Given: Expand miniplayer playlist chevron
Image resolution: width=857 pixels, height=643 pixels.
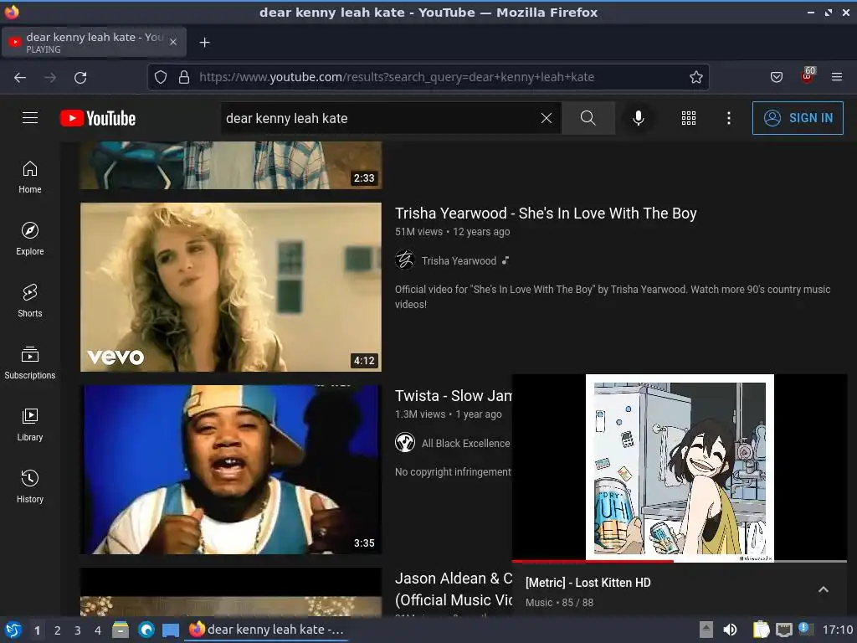Looking at the screenshot, I should 824,589.
